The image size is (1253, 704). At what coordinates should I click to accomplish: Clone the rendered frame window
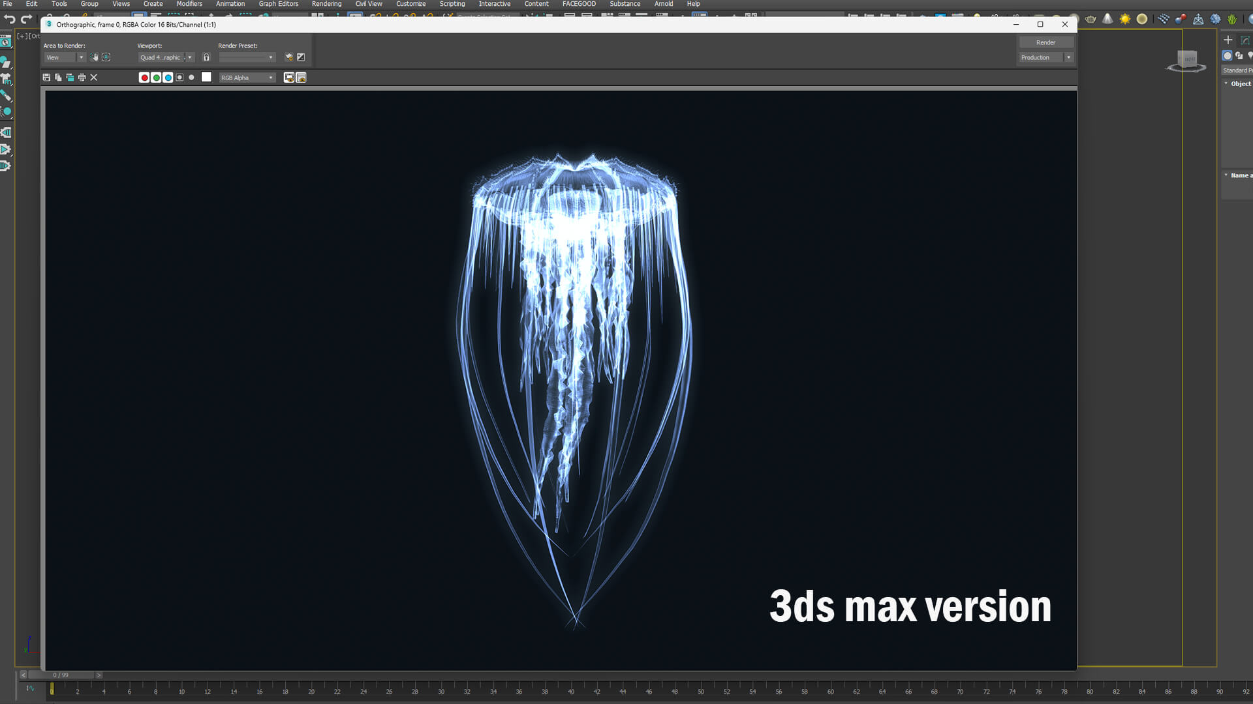pyautogui.click(x=70, y=78)
